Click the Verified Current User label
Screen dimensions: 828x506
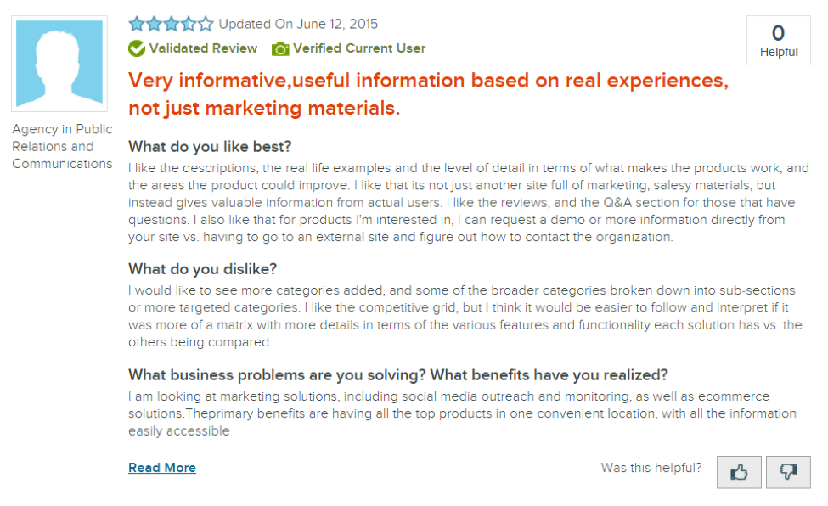359,48
